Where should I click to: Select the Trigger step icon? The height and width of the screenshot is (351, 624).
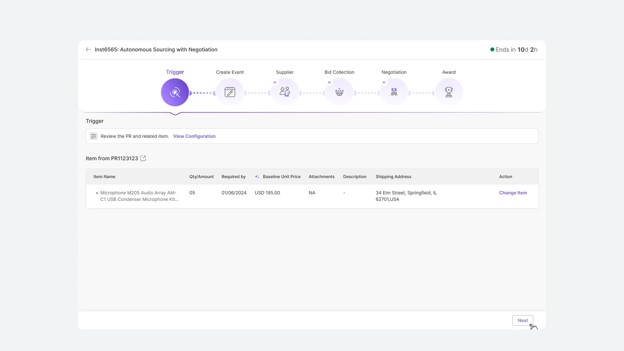pyautogui.click(x=175, y=92)
